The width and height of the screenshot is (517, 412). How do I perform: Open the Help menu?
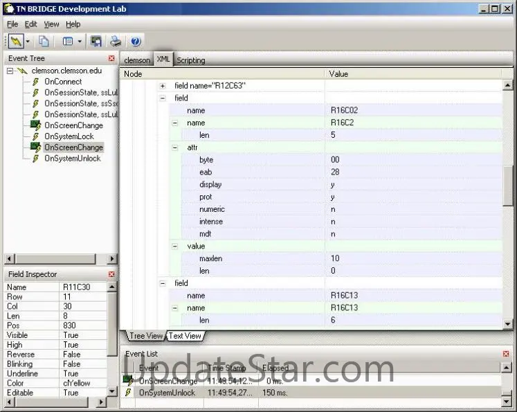73,24
